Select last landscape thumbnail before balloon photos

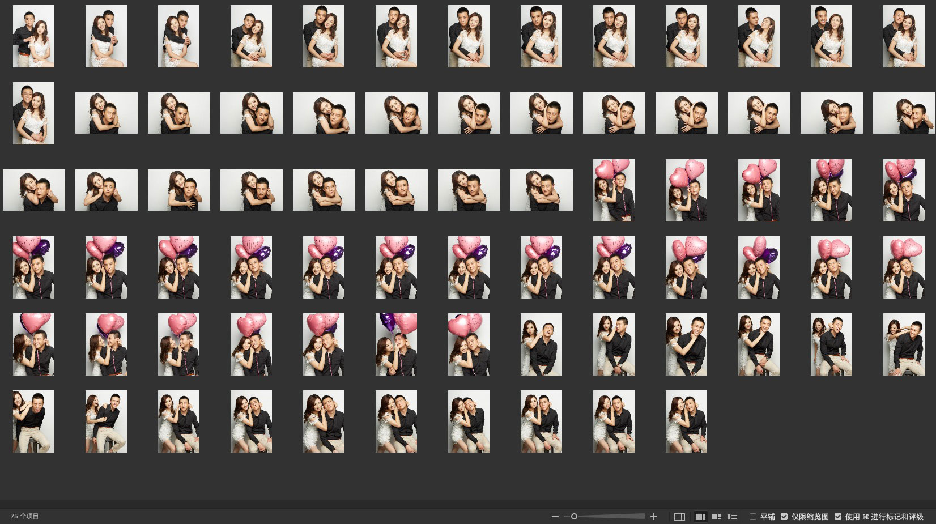coord(542,190)
